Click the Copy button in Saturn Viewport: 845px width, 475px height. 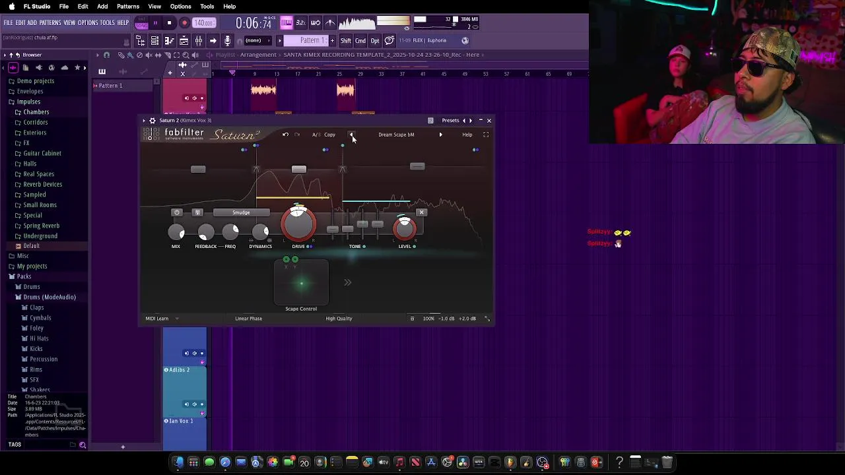coord(329,135)
